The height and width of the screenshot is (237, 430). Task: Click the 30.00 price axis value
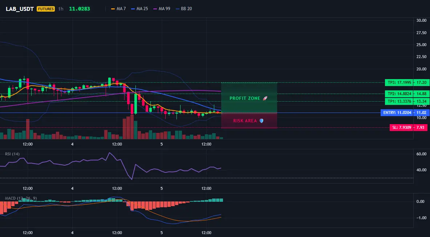(x=421, y=20)
